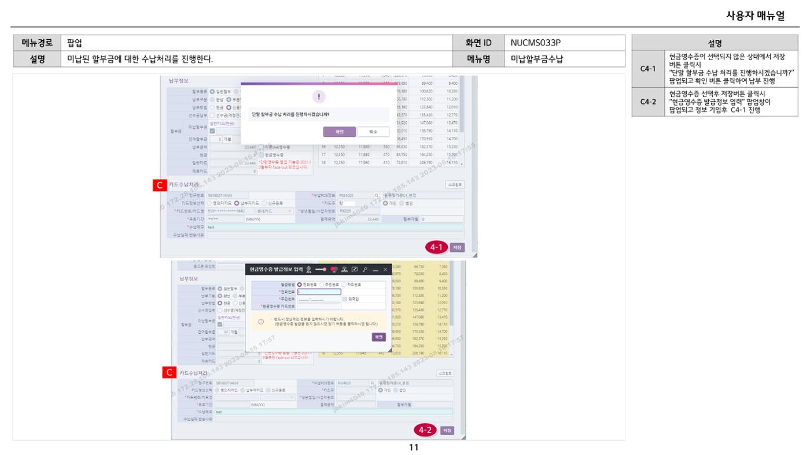Click the 현금영수증 카드번호 input field
810x455 pixels.
319,307
